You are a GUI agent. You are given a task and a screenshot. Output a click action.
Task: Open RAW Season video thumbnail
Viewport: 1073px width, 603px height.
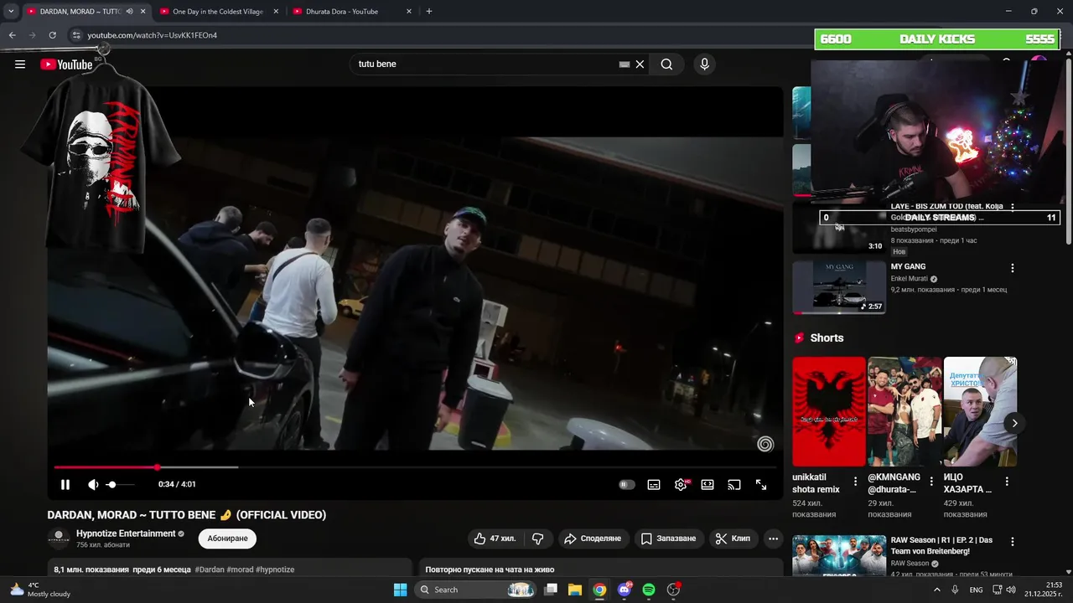pyautogui.click(x=839, y=556)
